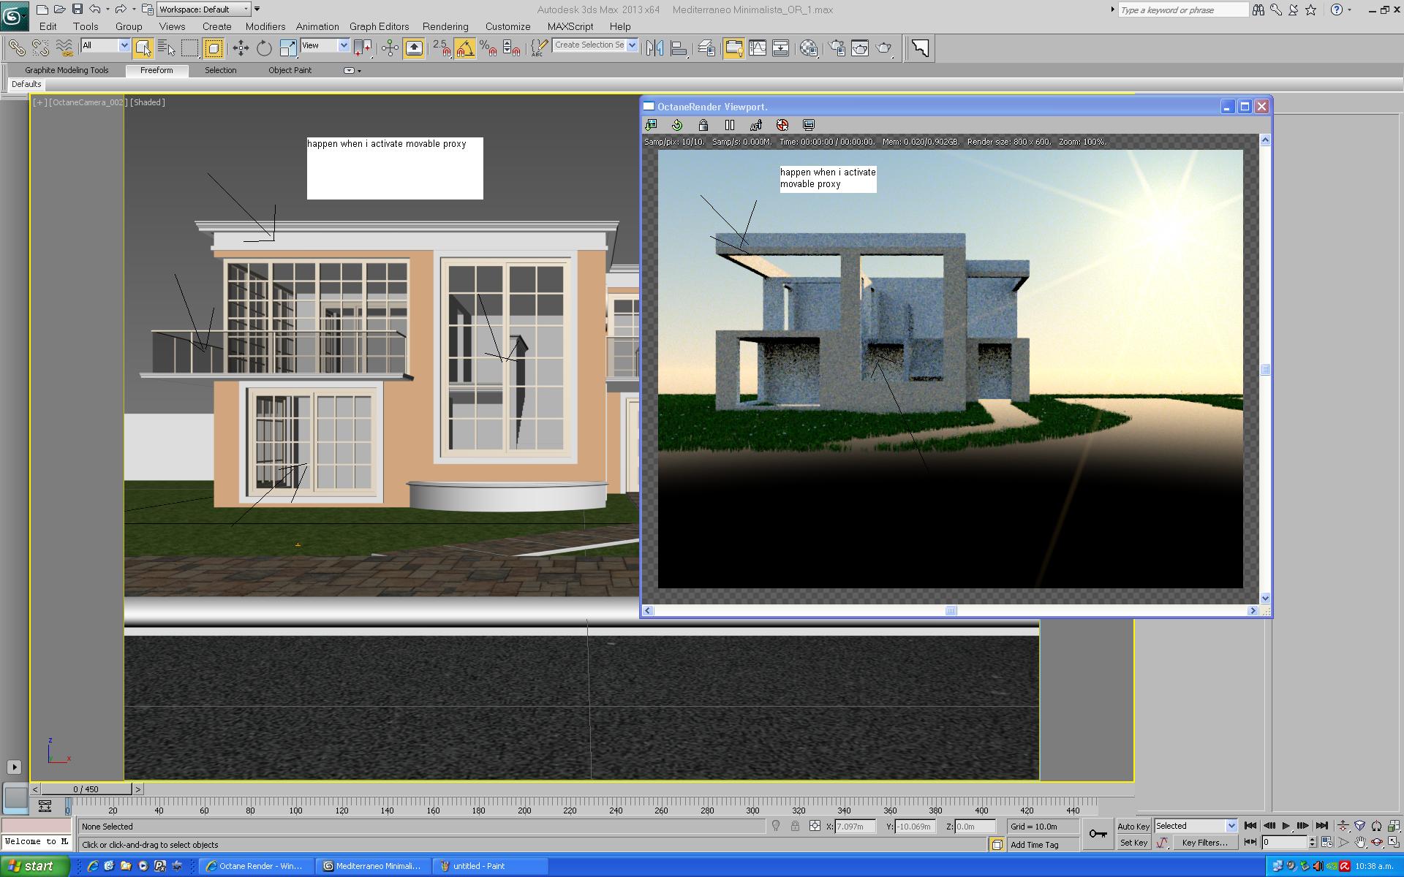Image resolution: width=1404 pixels, height=877 pixels.
Task: Expand the Create Selection Set dropdown
Action: click(633, 45)
